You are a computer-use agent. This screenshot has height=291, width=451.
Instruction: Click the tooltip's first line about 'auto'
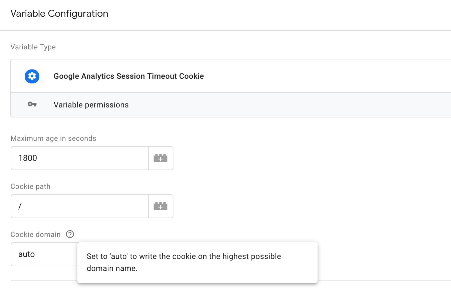[184, 256]
